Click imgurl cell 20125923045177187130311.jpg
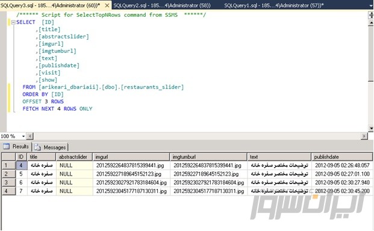The width and height of the screenshot is (374, 231). (131, 191)
